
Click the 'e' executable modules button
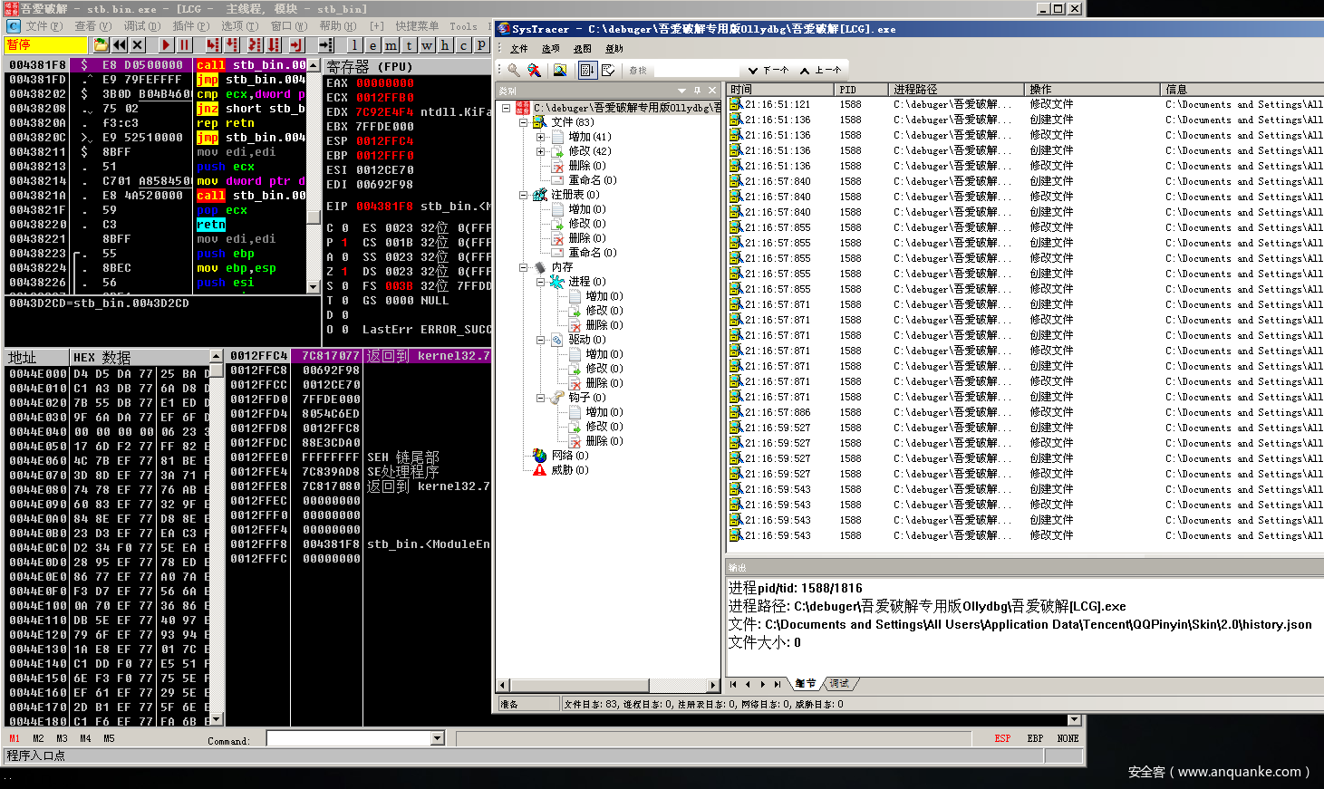pyautogui.click(x=372, y=44)
